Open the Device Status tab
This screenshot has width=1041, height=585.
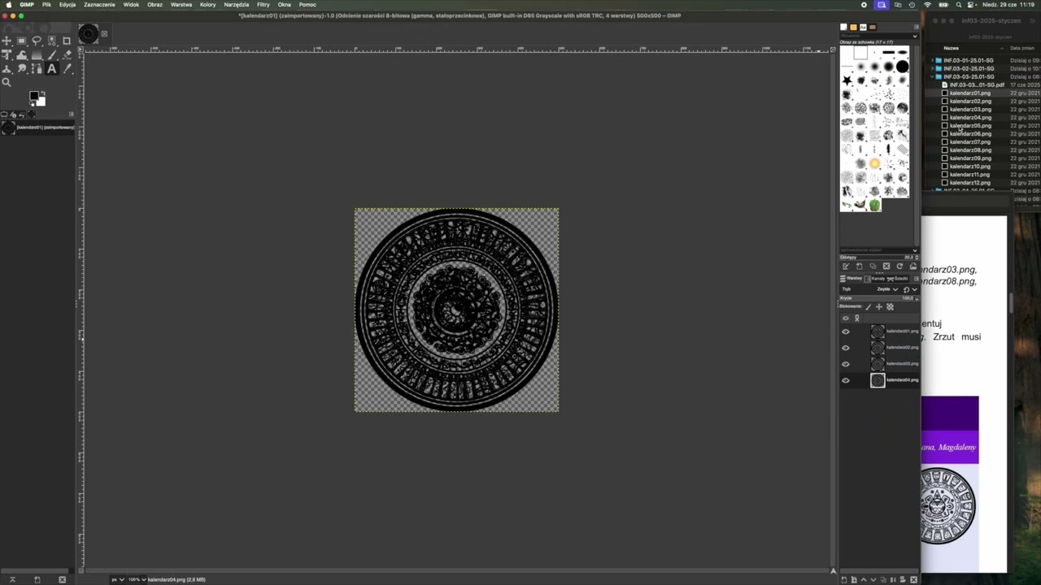[13, 115]
